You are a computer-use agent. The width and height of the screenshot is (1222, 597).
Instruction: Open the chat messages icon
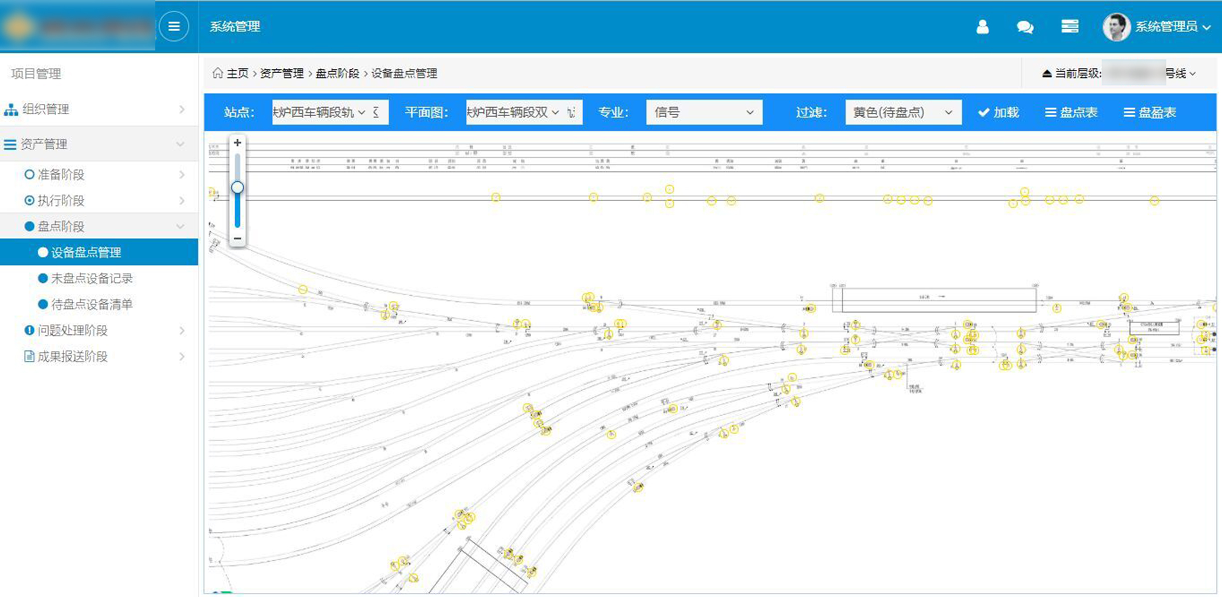1025,27
